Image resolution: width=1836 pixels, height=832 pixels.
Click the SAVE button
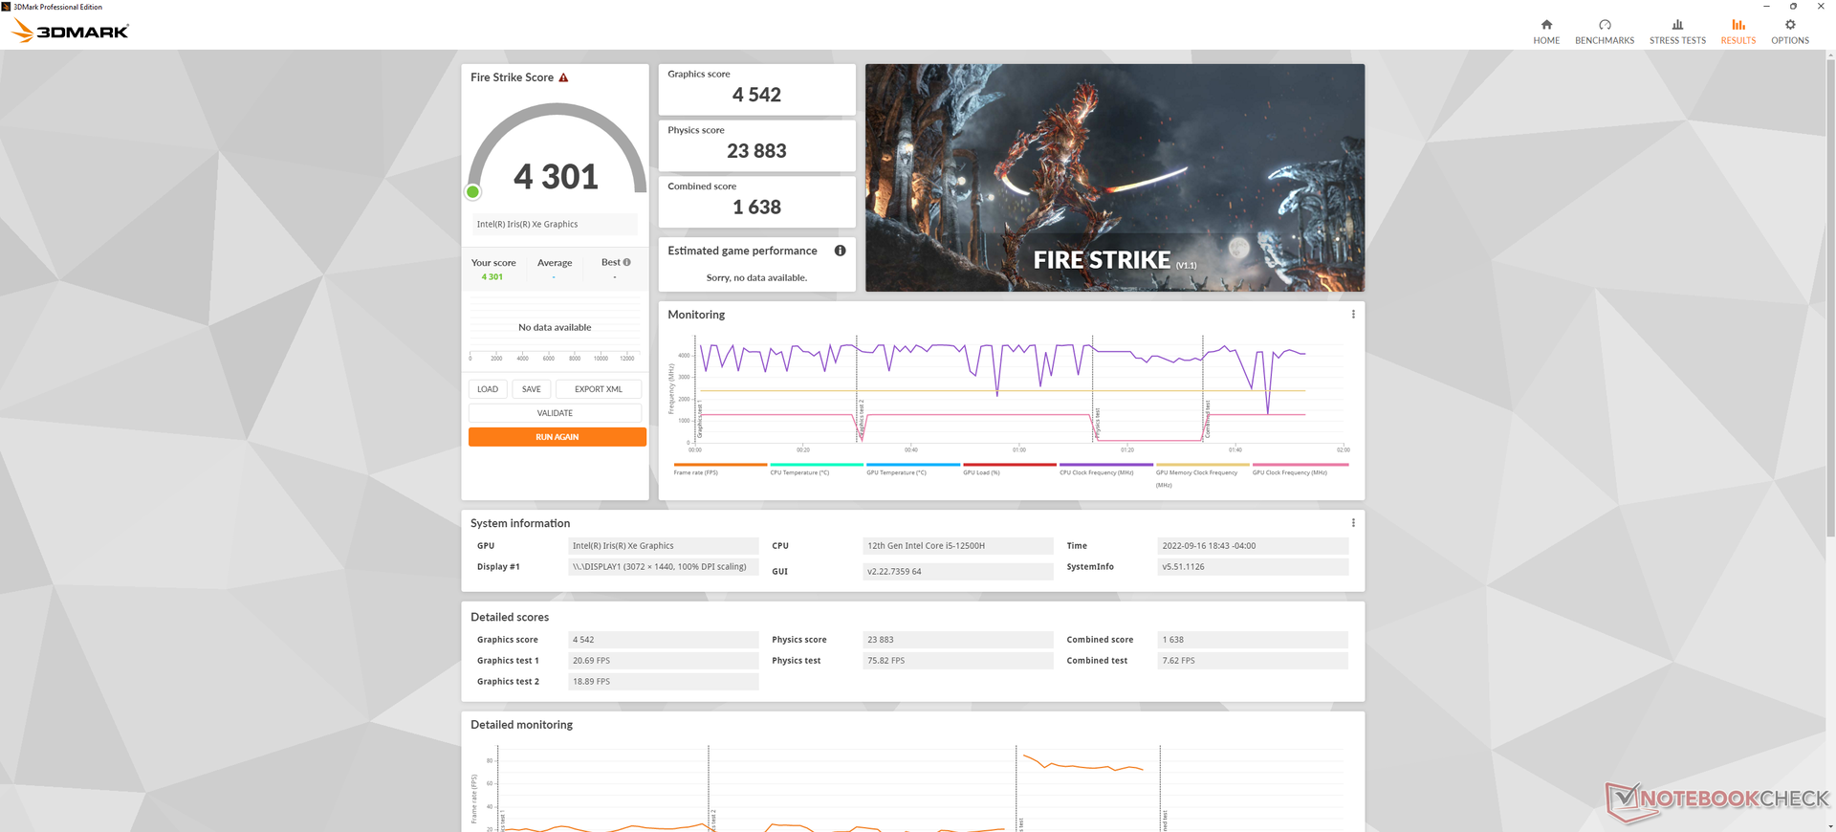(532, 389)
